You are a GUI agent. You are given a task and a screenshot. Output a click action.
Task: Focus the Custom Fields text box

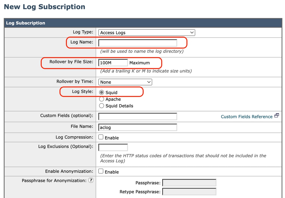pos(138,117)
